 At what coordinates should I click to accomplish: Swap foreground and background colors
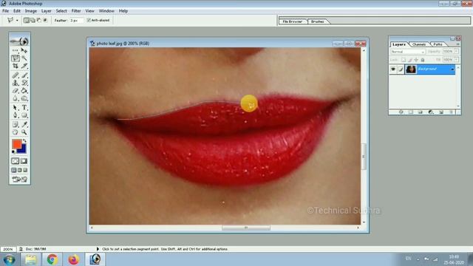pyautogui.click(x=24, y=141)
